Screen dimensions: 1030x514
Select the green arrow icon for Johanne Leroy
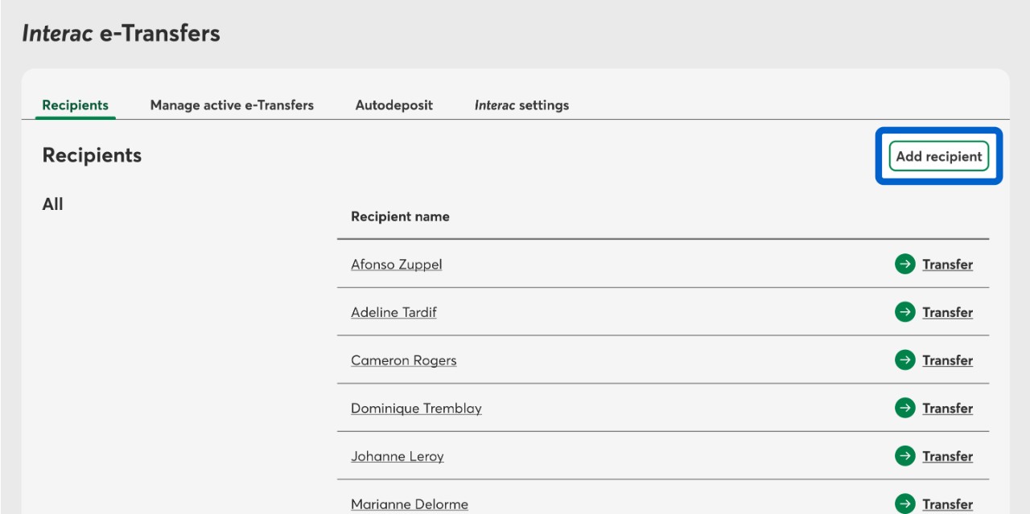904,456
